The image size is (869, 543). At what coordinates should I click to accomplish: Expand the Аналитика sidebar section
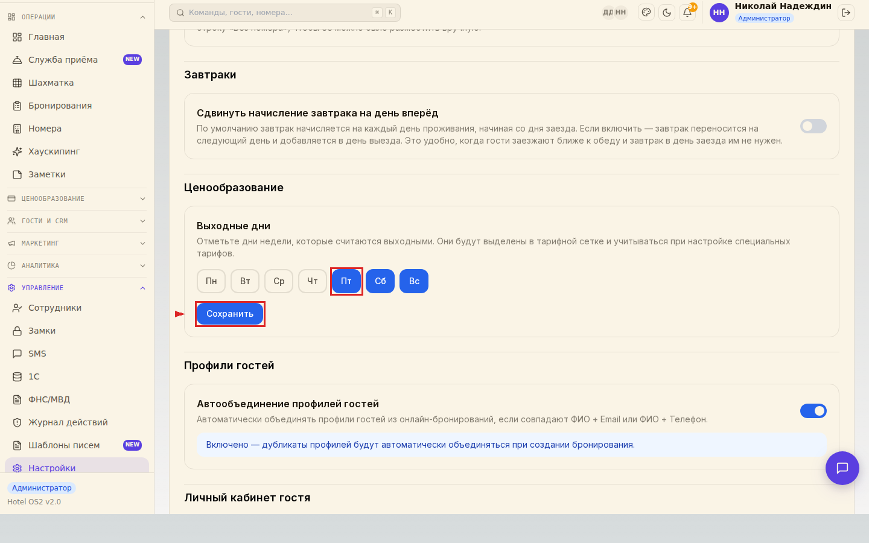coord(76,265)
